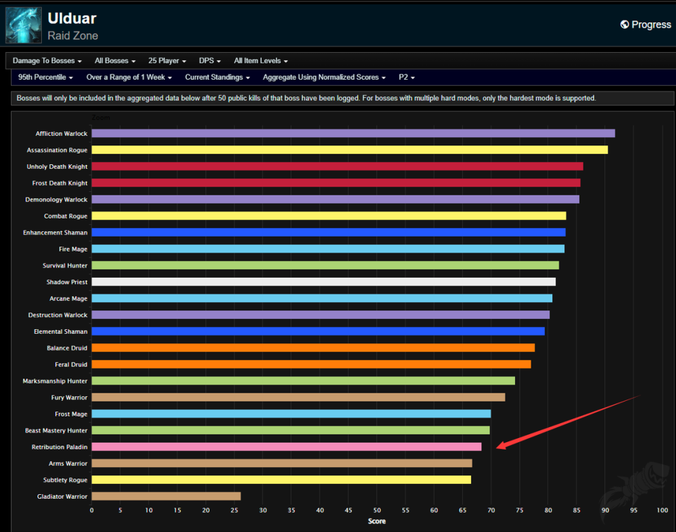676x532 pixels.
Task: Select the Retribution Paladin pink bar
Action: pos(286,447)
